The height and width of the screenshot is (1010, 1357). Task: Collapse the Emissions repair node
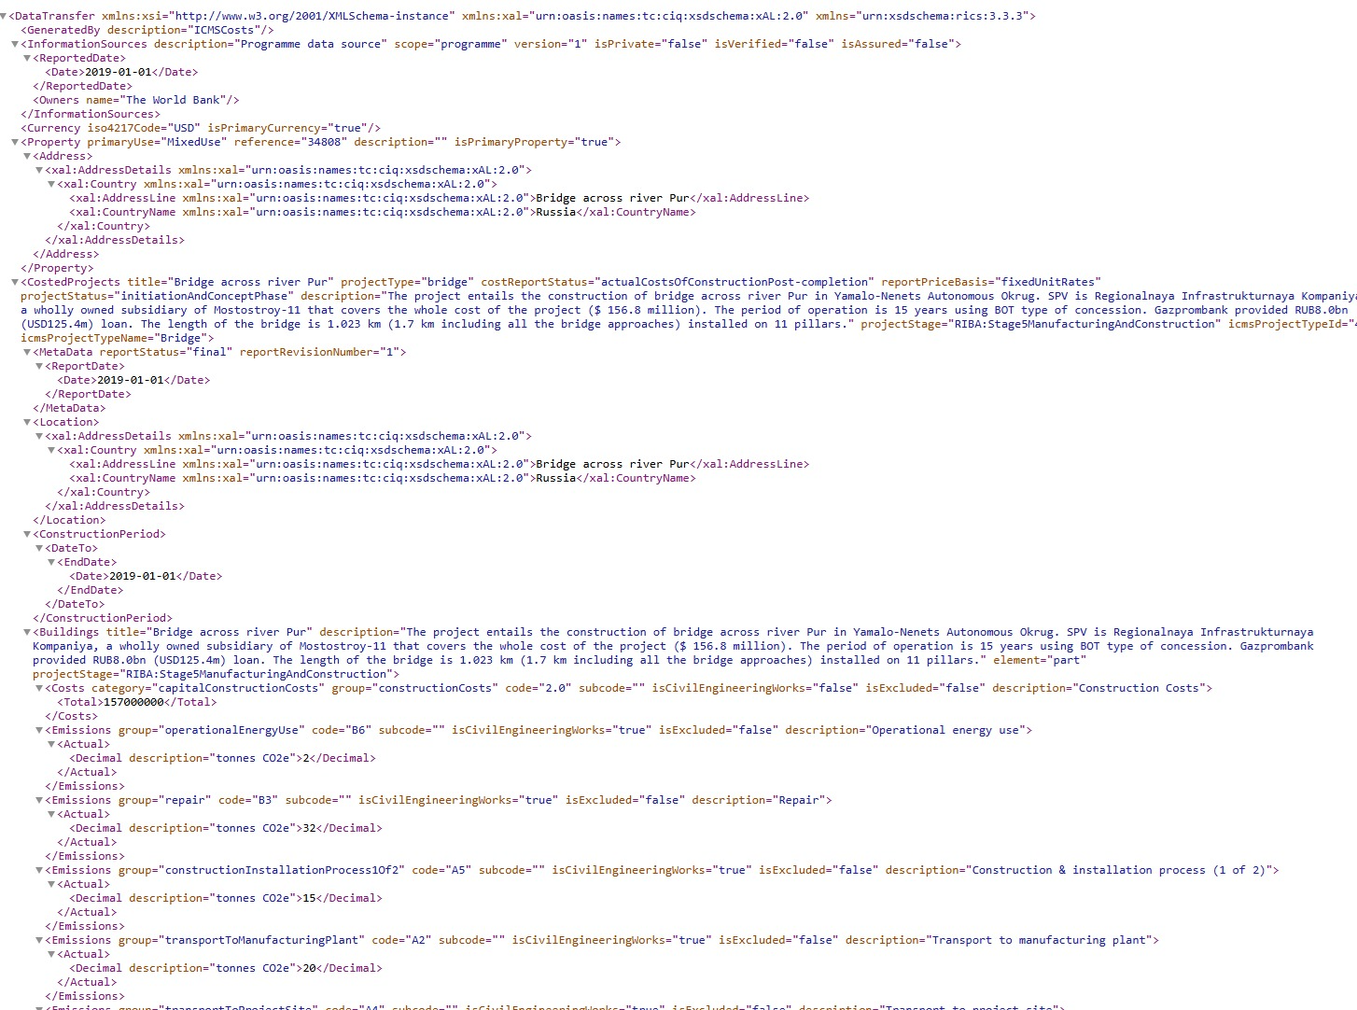[x=39, y=800]
